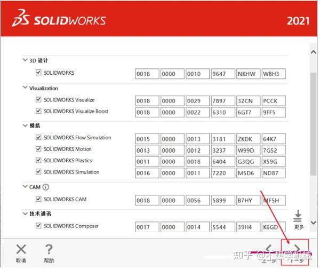Click Simulation serial field ND87

[x=274, y=173]
